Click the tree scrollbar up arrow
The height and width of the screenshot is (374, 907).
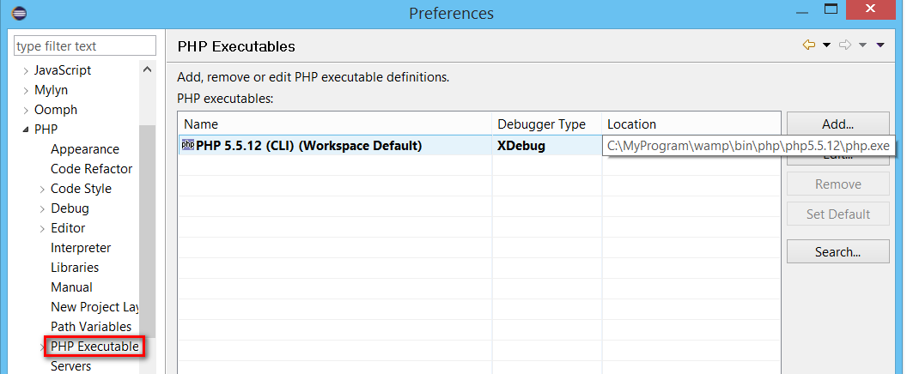pos(148,69)
